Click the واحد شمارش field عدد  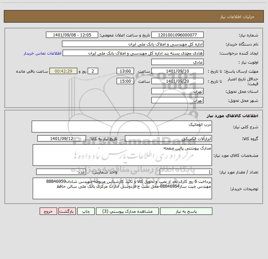(x=61, y=172)
